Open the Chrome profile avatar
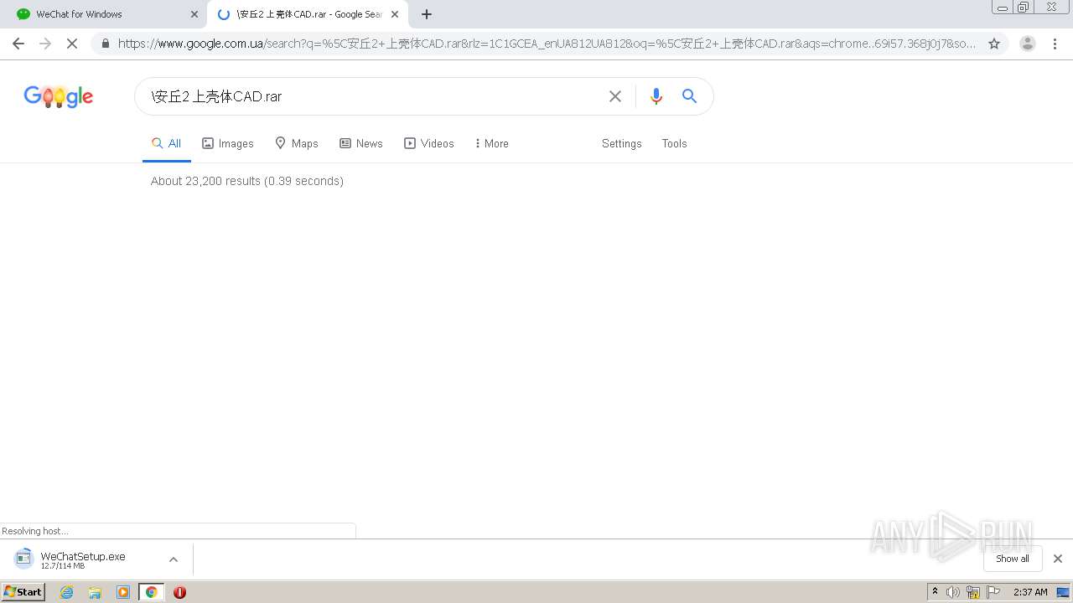This screenshot has height=603, width=1073. click(1028, 44)
